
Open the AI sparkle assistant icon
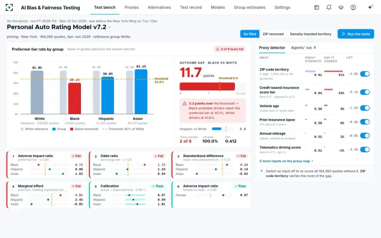370,7
